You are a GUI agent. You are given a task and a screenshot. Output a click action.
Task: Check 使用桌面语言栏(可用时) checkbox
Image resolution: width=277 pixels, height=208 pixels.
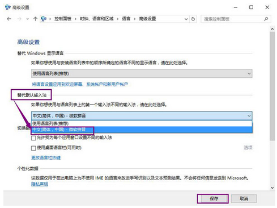pyautogui.click(x=33, y=148)
